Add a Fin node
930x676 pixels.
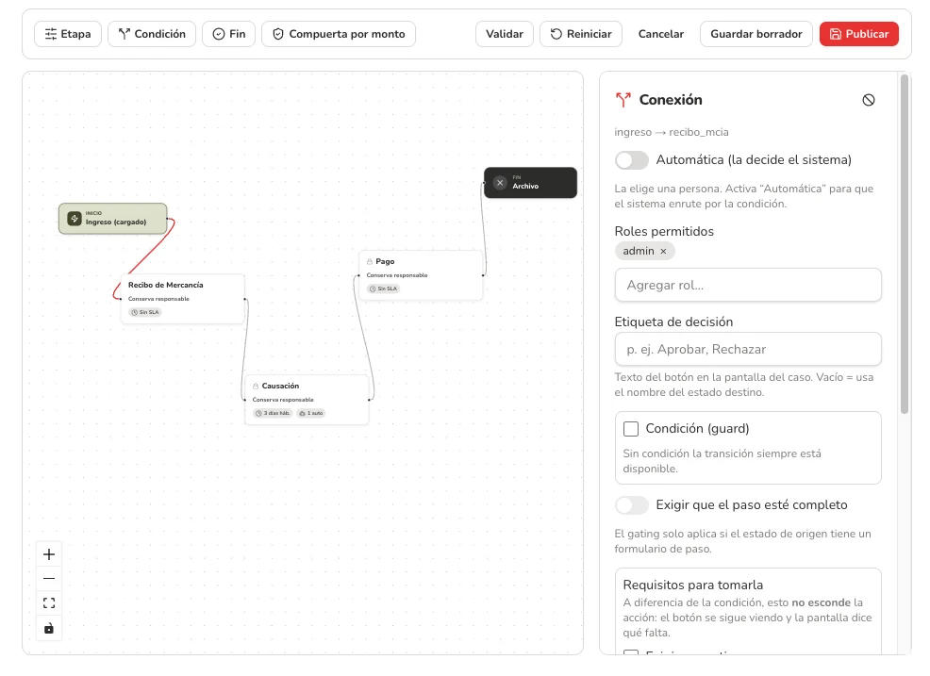pos(229,34)
